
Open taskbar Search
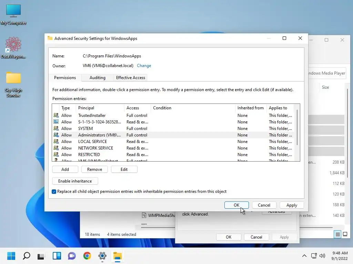(x=26, y=256)
